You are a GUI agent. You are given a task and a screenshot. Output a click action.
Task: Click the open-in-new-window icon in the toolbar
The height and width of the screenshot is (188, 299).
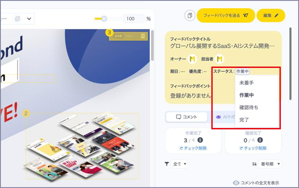[17, 19]
